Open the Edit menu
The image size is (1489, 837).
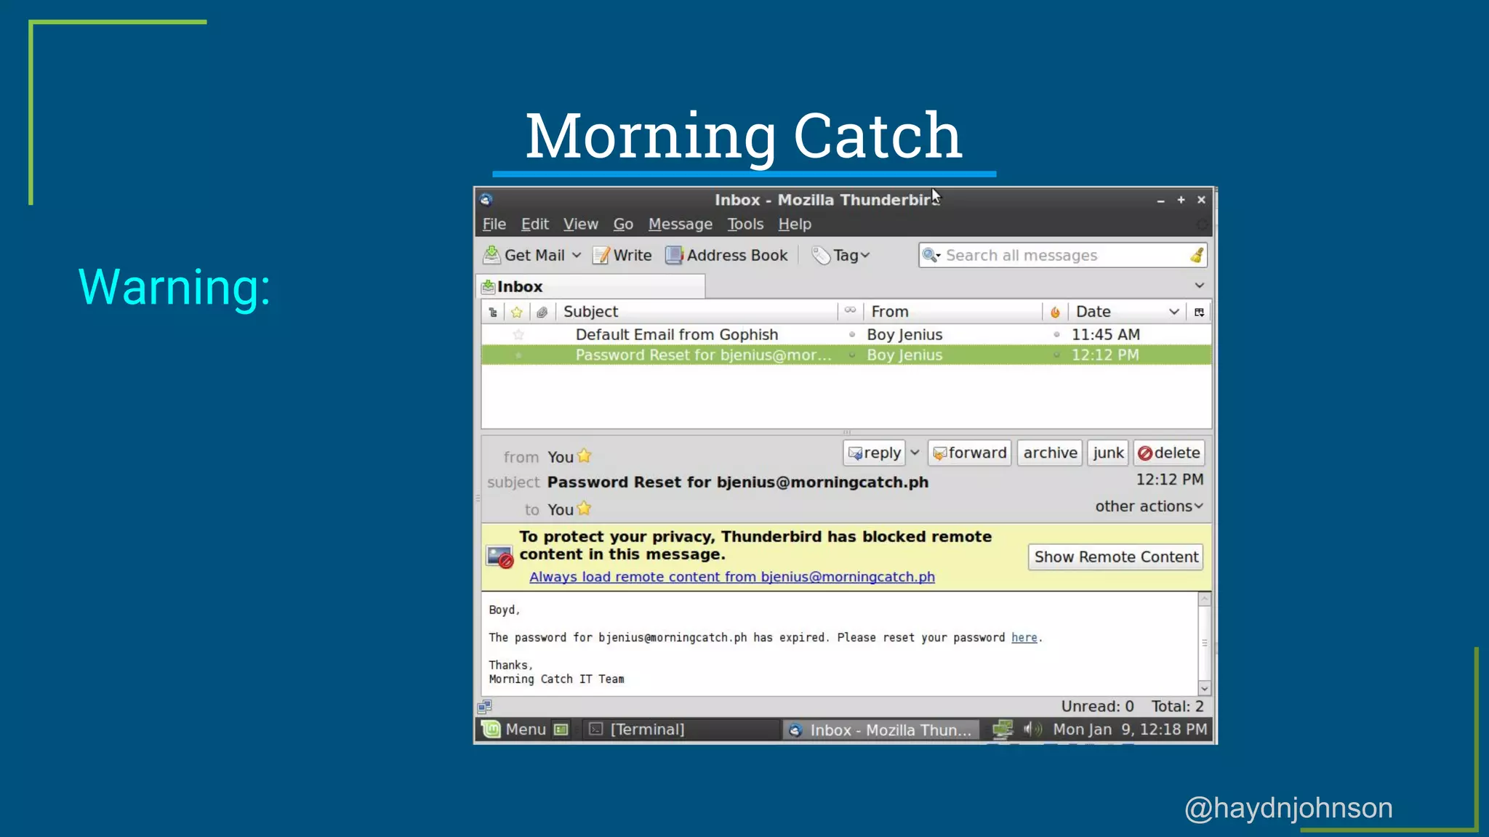(535, 224)
